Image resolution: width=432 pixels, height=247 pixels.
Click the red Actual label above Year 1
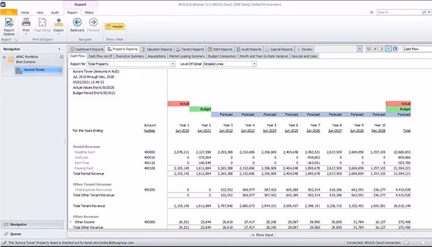pyautogui.click(x=178, y=104)
